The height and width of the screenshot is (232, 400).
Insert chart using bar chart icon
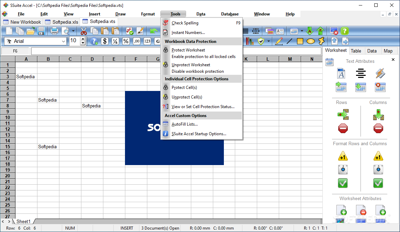[x=250, y=41]
